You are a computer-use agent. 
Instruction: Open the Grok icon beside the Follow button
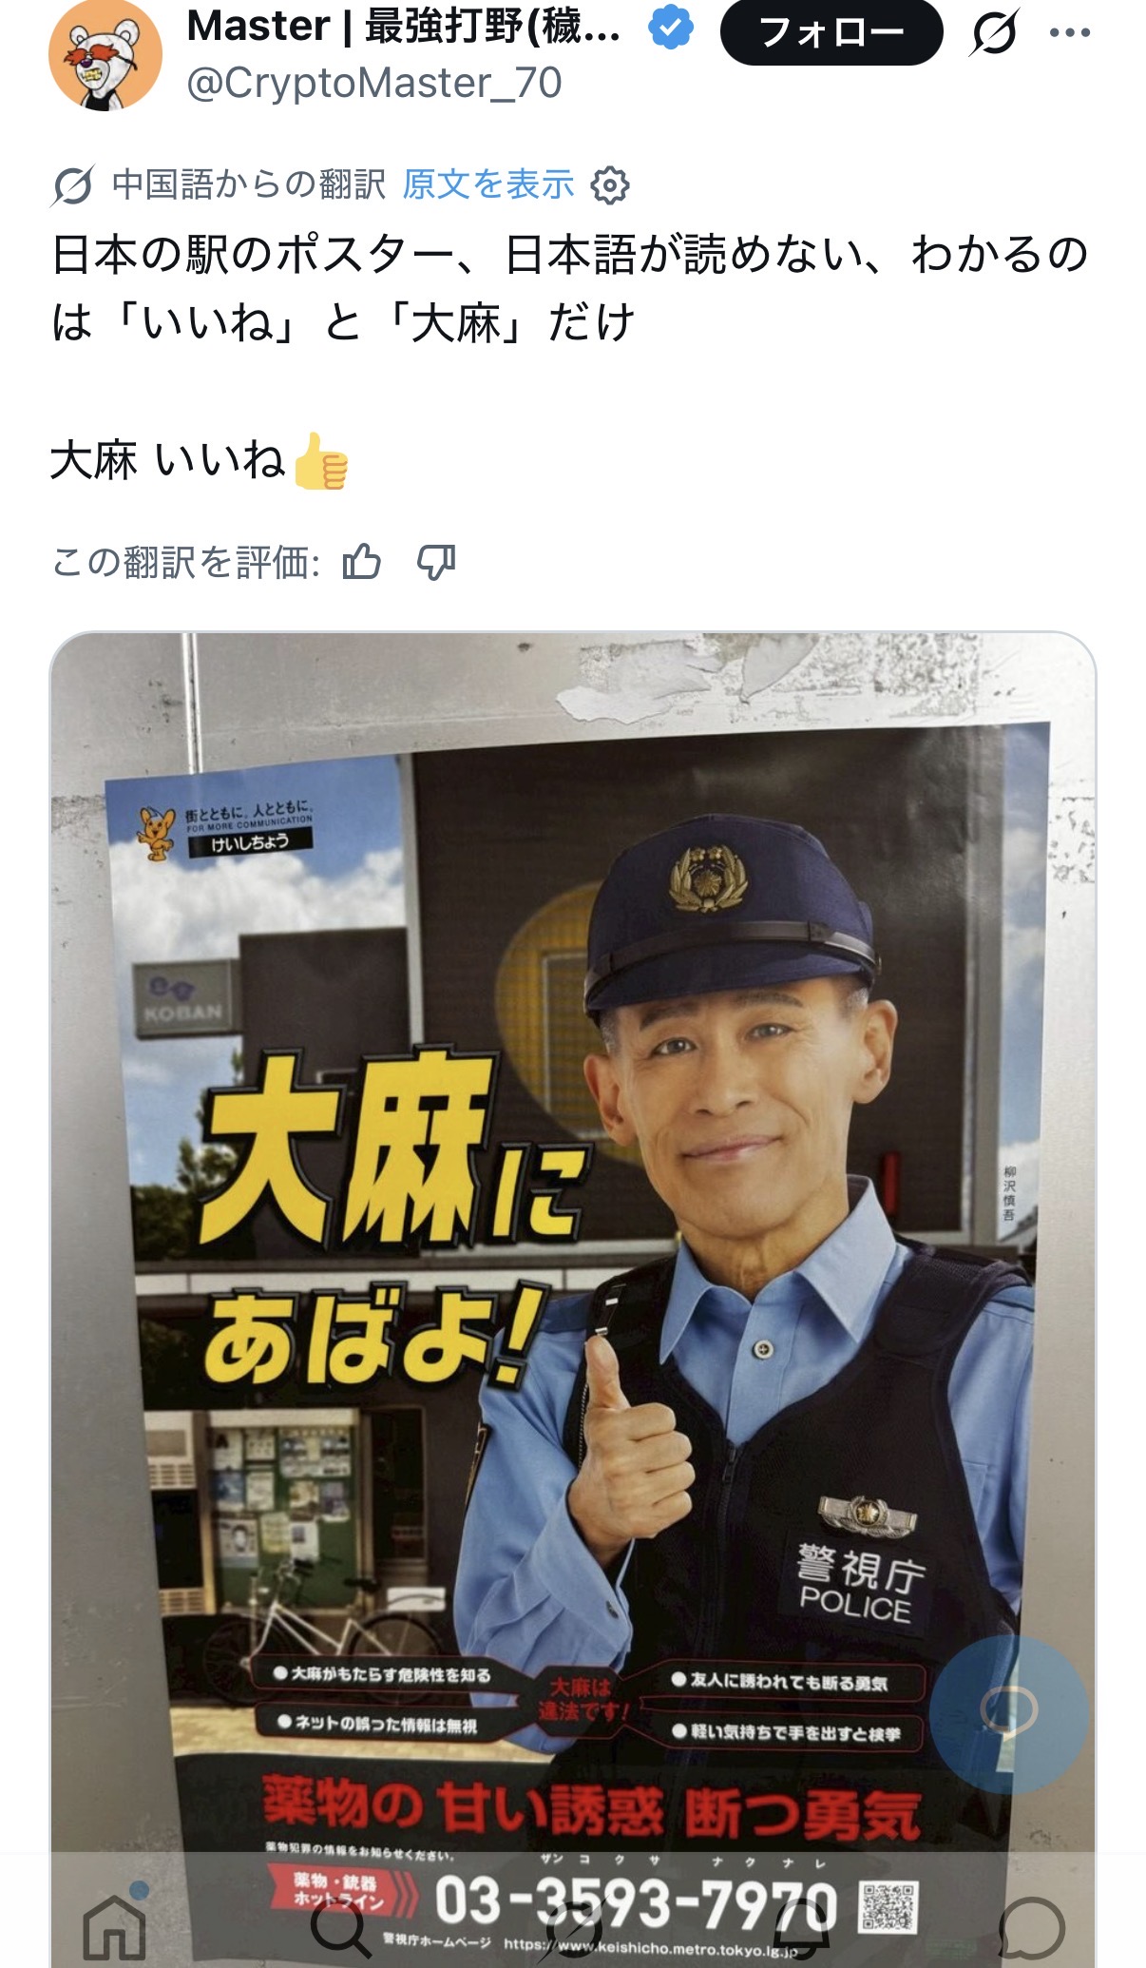point(995,32)
